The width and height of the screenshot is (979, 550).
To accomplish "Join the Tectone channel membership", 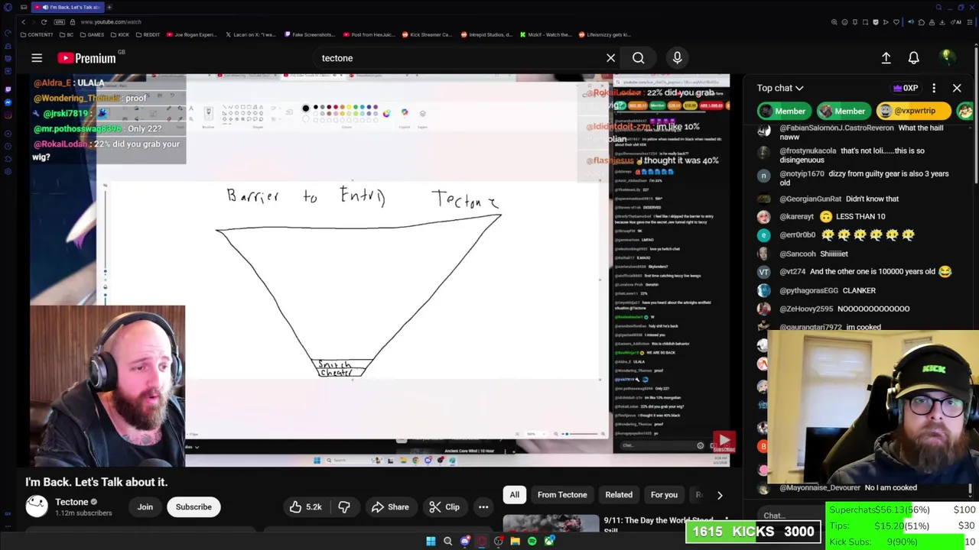I will (x=145, y=507).
